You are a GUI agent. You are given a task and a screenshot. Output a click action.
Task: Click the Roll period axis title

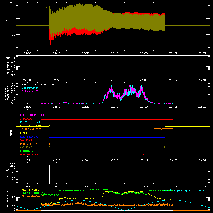(x=8, y=66)
